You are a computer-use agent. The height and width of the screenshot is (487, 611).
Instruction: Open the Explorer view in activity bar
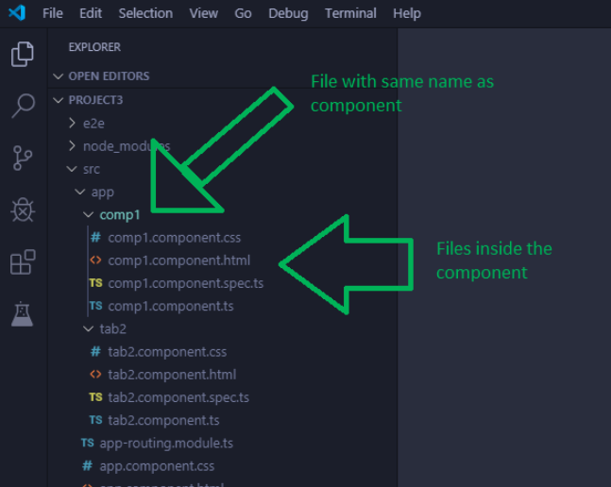(22, 55)
